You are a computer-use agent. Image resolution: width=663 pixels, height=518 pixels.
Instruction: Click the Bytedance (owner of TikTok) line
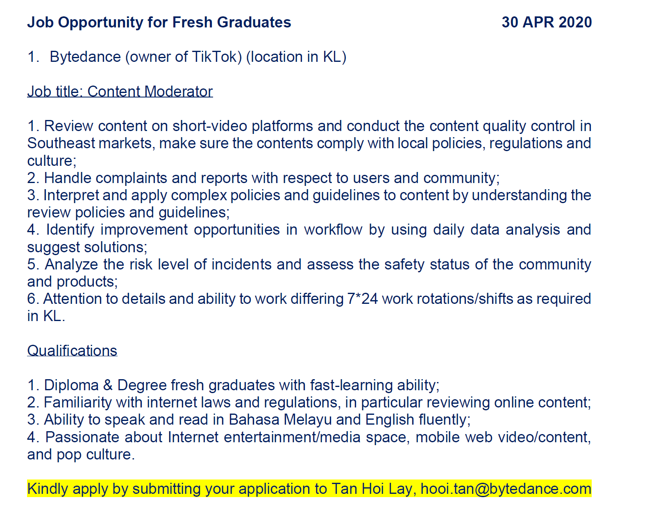[x=187, y=57]
